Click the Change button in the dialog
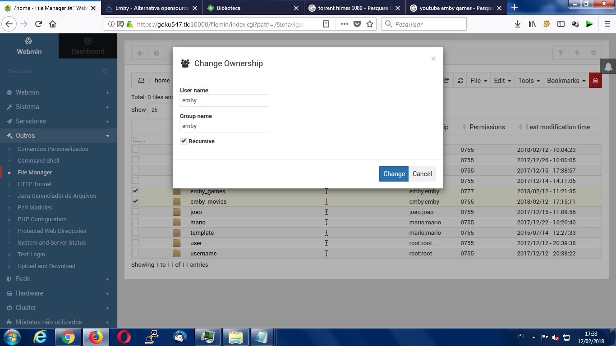 point(394,174)
